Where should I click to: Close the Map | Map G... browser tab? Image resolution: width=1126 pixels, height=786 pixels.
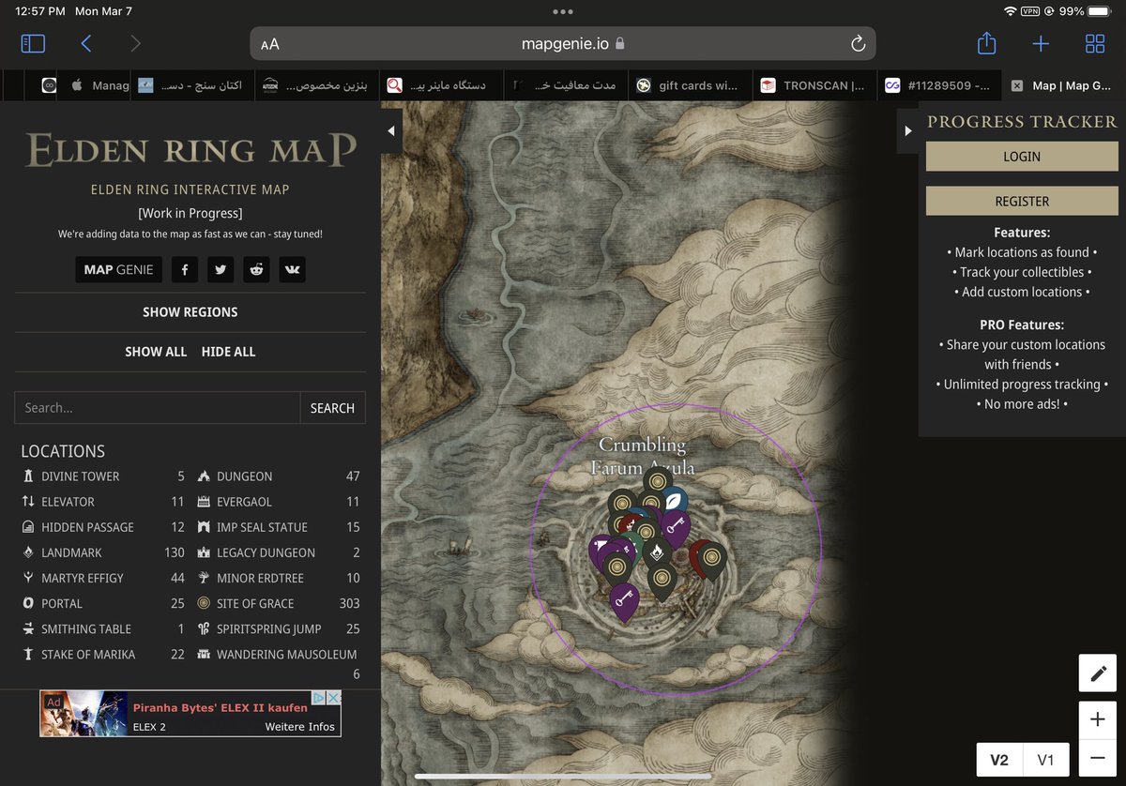click(1017, 85)
